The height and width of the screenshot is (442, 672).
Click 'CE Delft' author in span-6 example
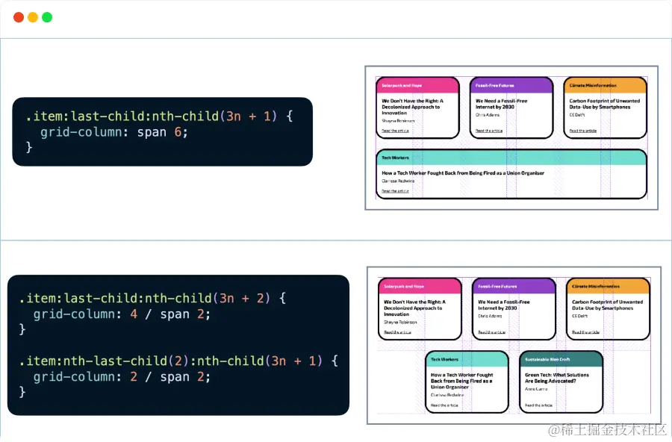(x=577, y=115)
